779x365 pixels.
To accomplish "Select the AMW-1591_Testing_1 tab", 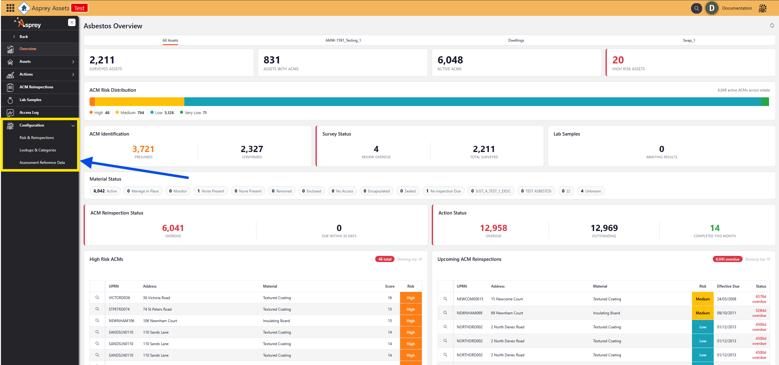I will [x=343, y=40].
